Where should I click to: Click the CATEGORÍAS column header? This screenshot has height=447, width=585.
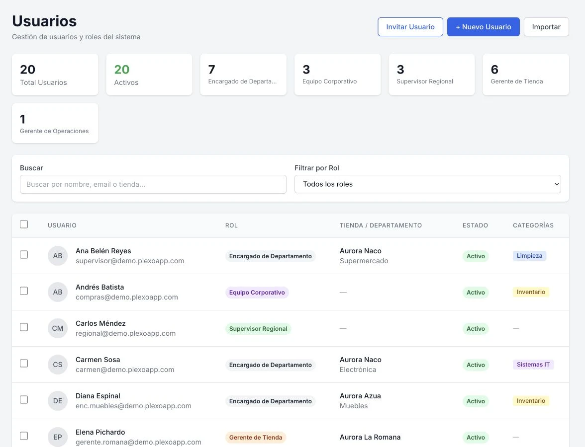click(x=533, y=225)
